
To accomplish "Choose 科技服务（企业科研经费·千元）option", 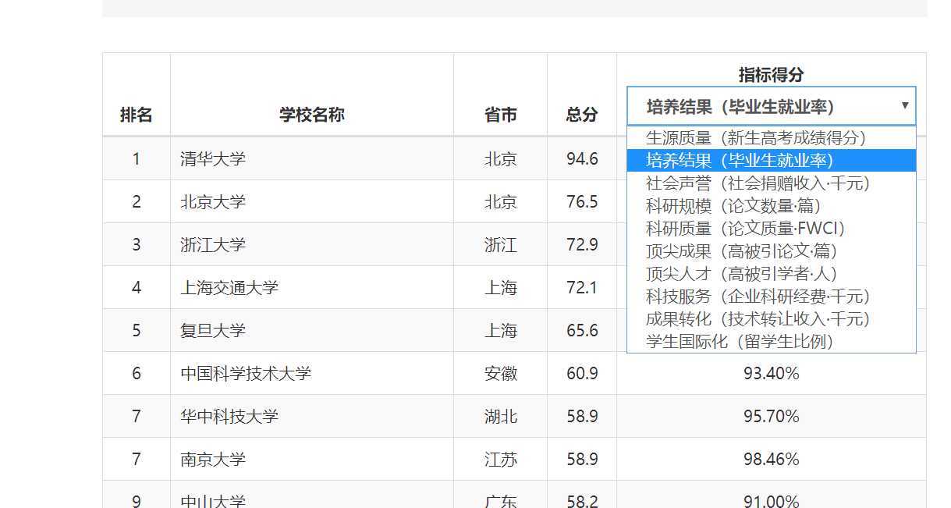I will (771, 297).
